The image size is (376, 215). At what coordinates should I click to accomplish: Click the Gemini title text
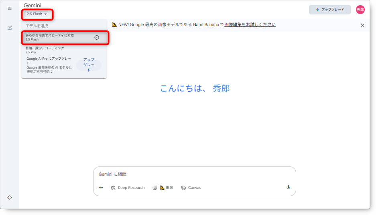(33, 5)
